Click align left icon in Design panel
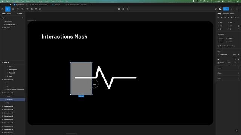 pyautogui.click(x=218, y=18)
